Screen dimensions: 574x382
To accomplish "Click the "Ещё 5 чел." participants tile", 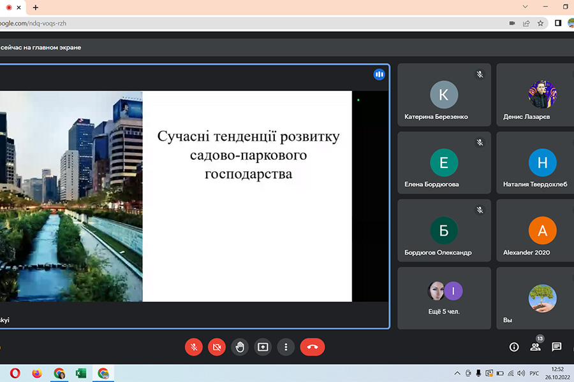I will 444,298.
